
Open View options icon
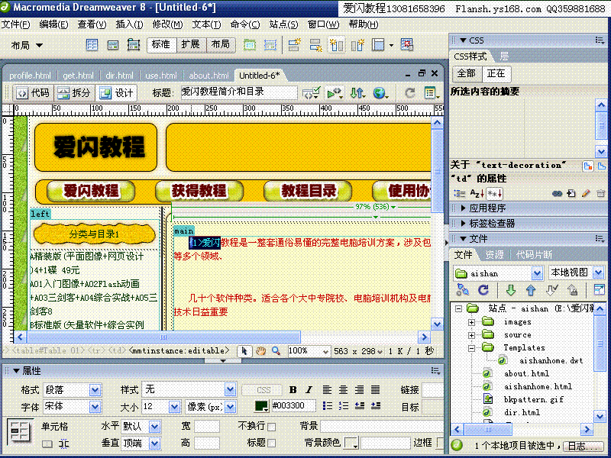[431, 93]
